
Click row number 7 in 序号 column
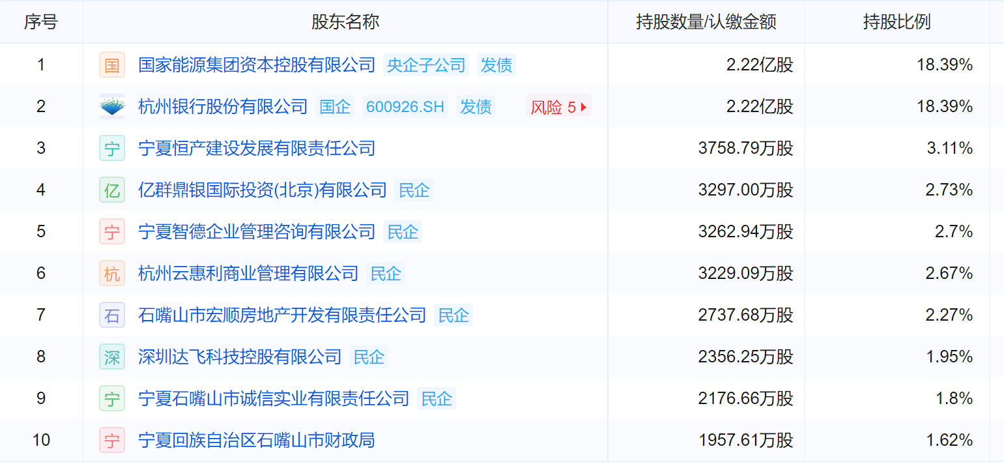point(41,315)
